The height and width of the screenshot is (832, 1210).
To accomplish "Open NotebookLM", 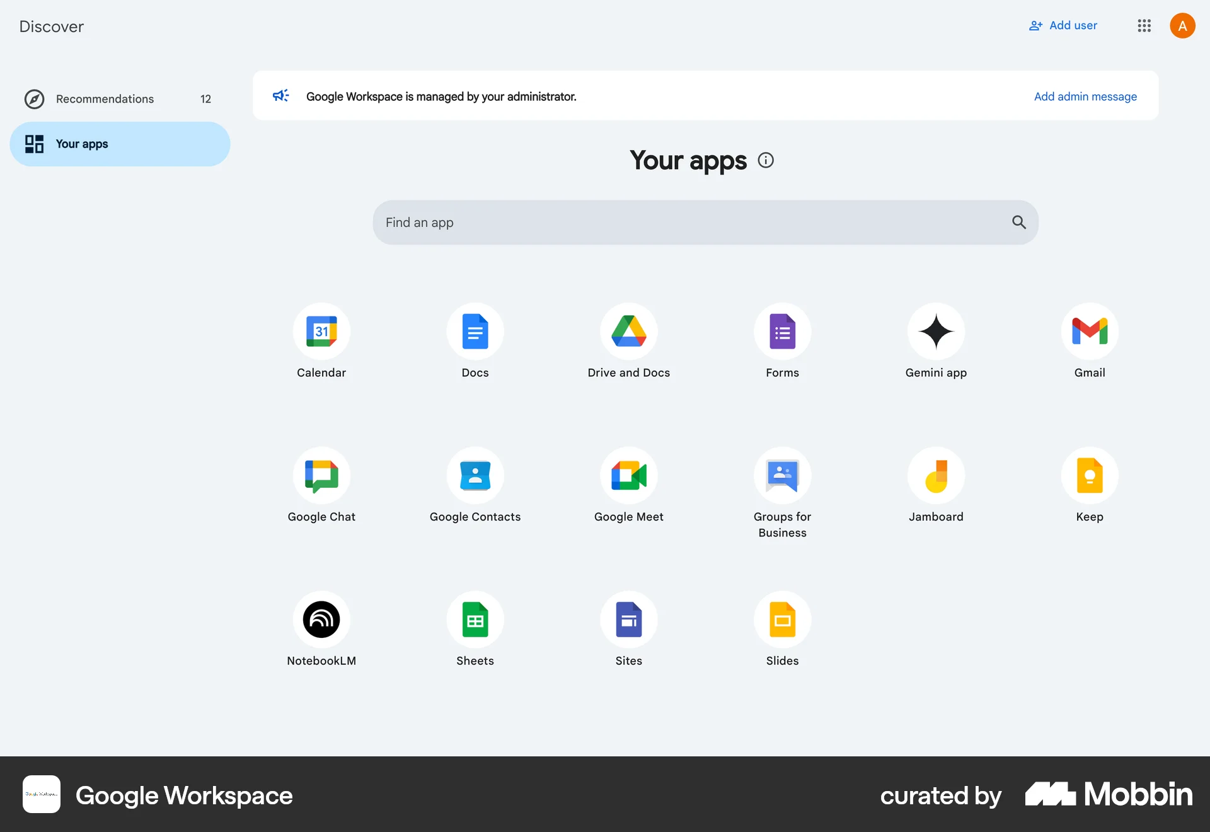I will [321, 620].
